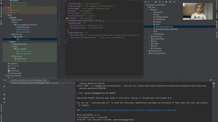Expand lombok group in Gradle panel

(150, 44)
